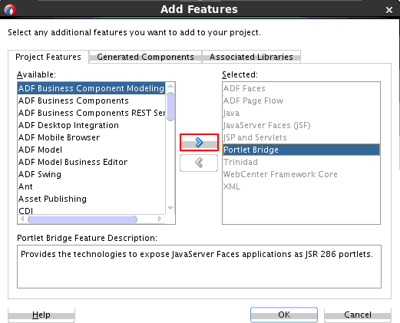Screen dimensions: 400x323
Task: Switch to the Project Features tab
Action: (48, 57)
